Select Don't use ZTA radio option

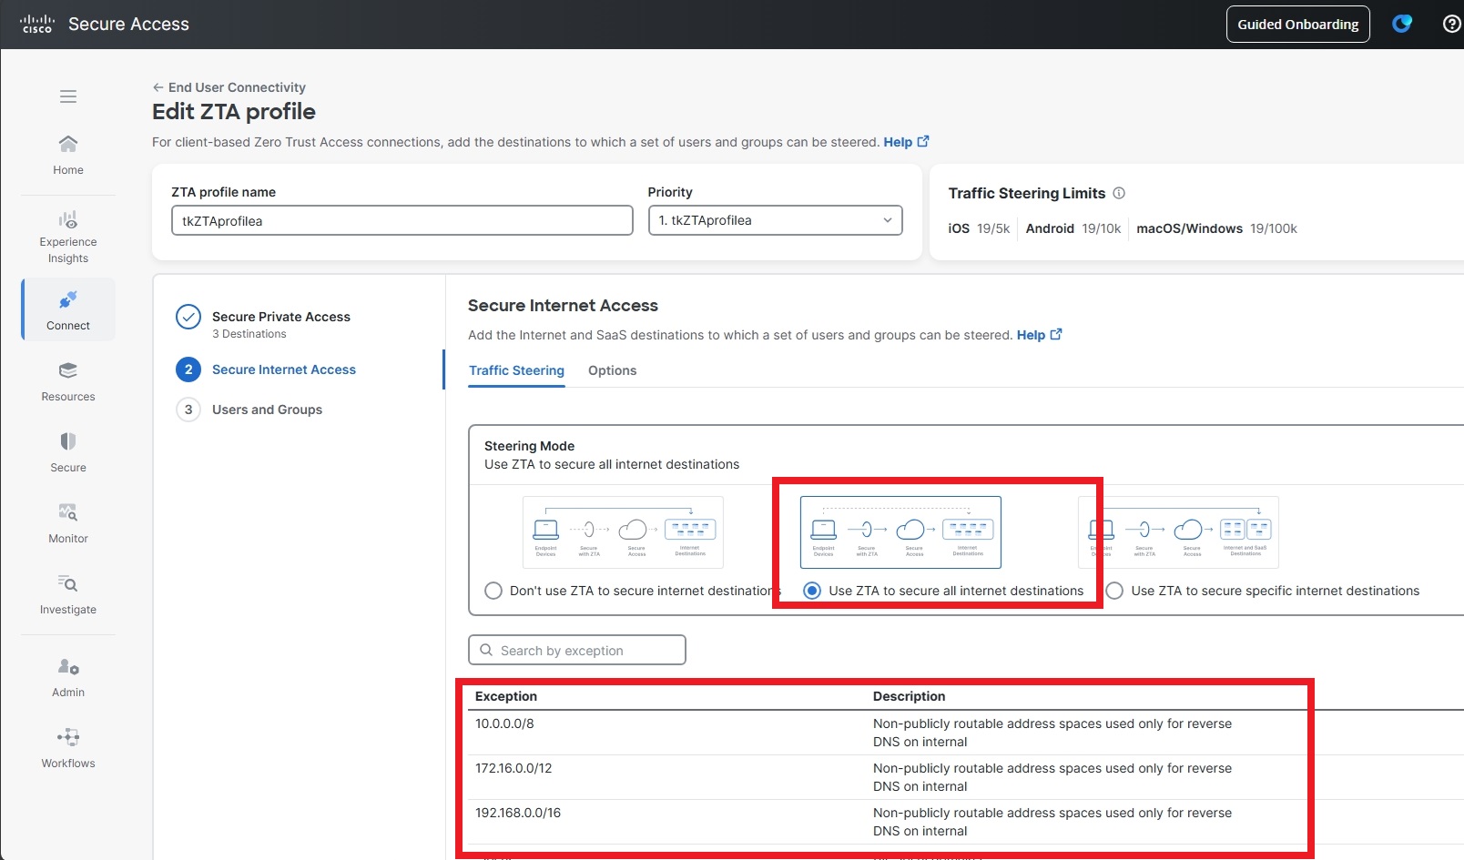click(x=493, y=591)
